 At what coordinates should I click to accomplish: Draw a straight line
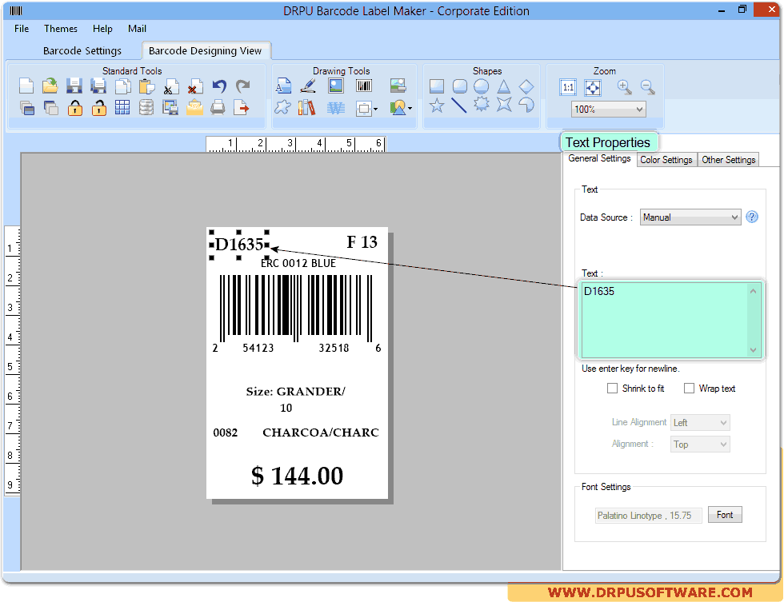pyautogui.click(x=459, y=106)
